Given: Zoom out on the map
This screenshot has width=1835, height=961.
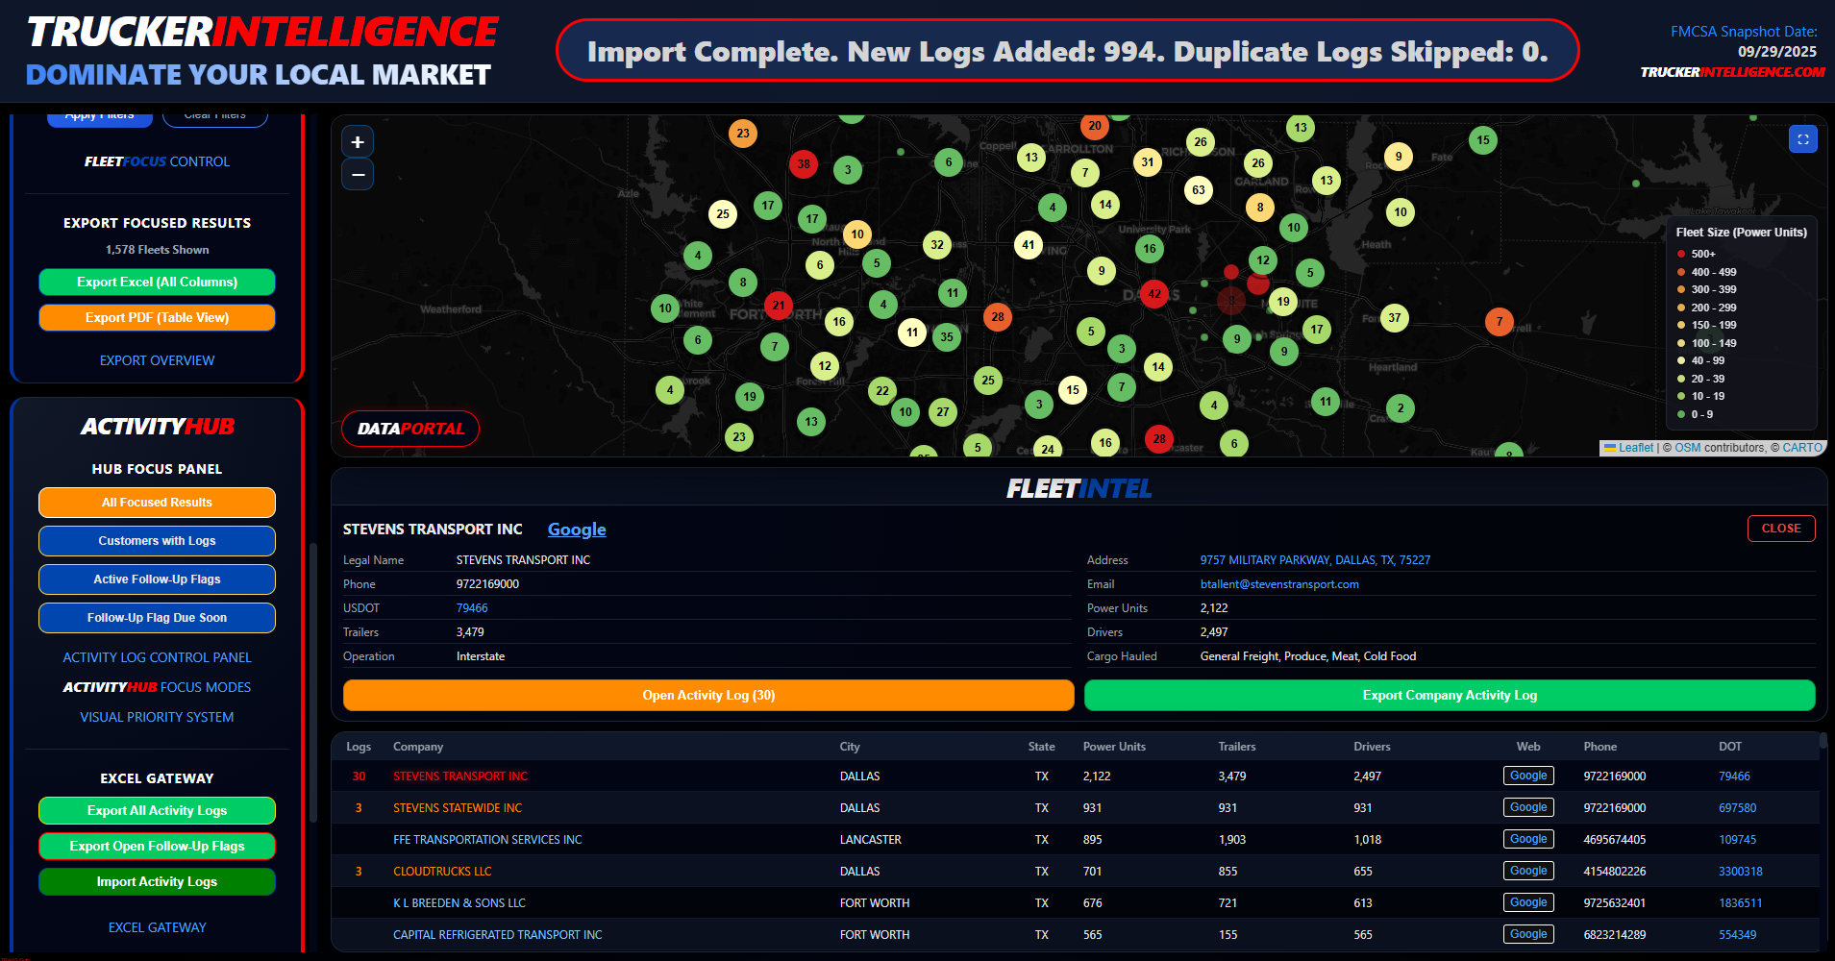Looking at the screenshot, I should [x=357, y=174].
